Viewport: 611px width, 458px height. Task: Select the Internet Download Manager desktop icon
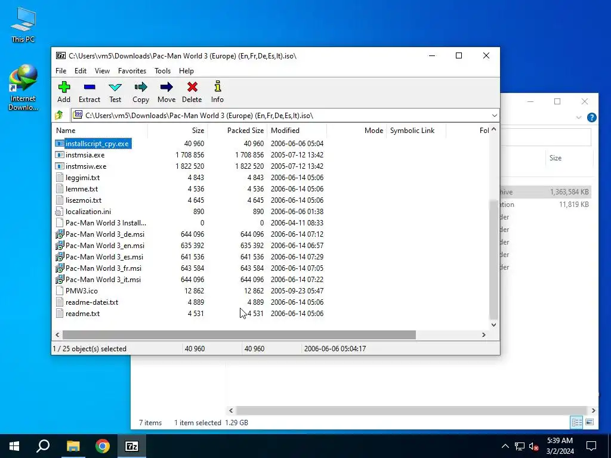point(23,88)
